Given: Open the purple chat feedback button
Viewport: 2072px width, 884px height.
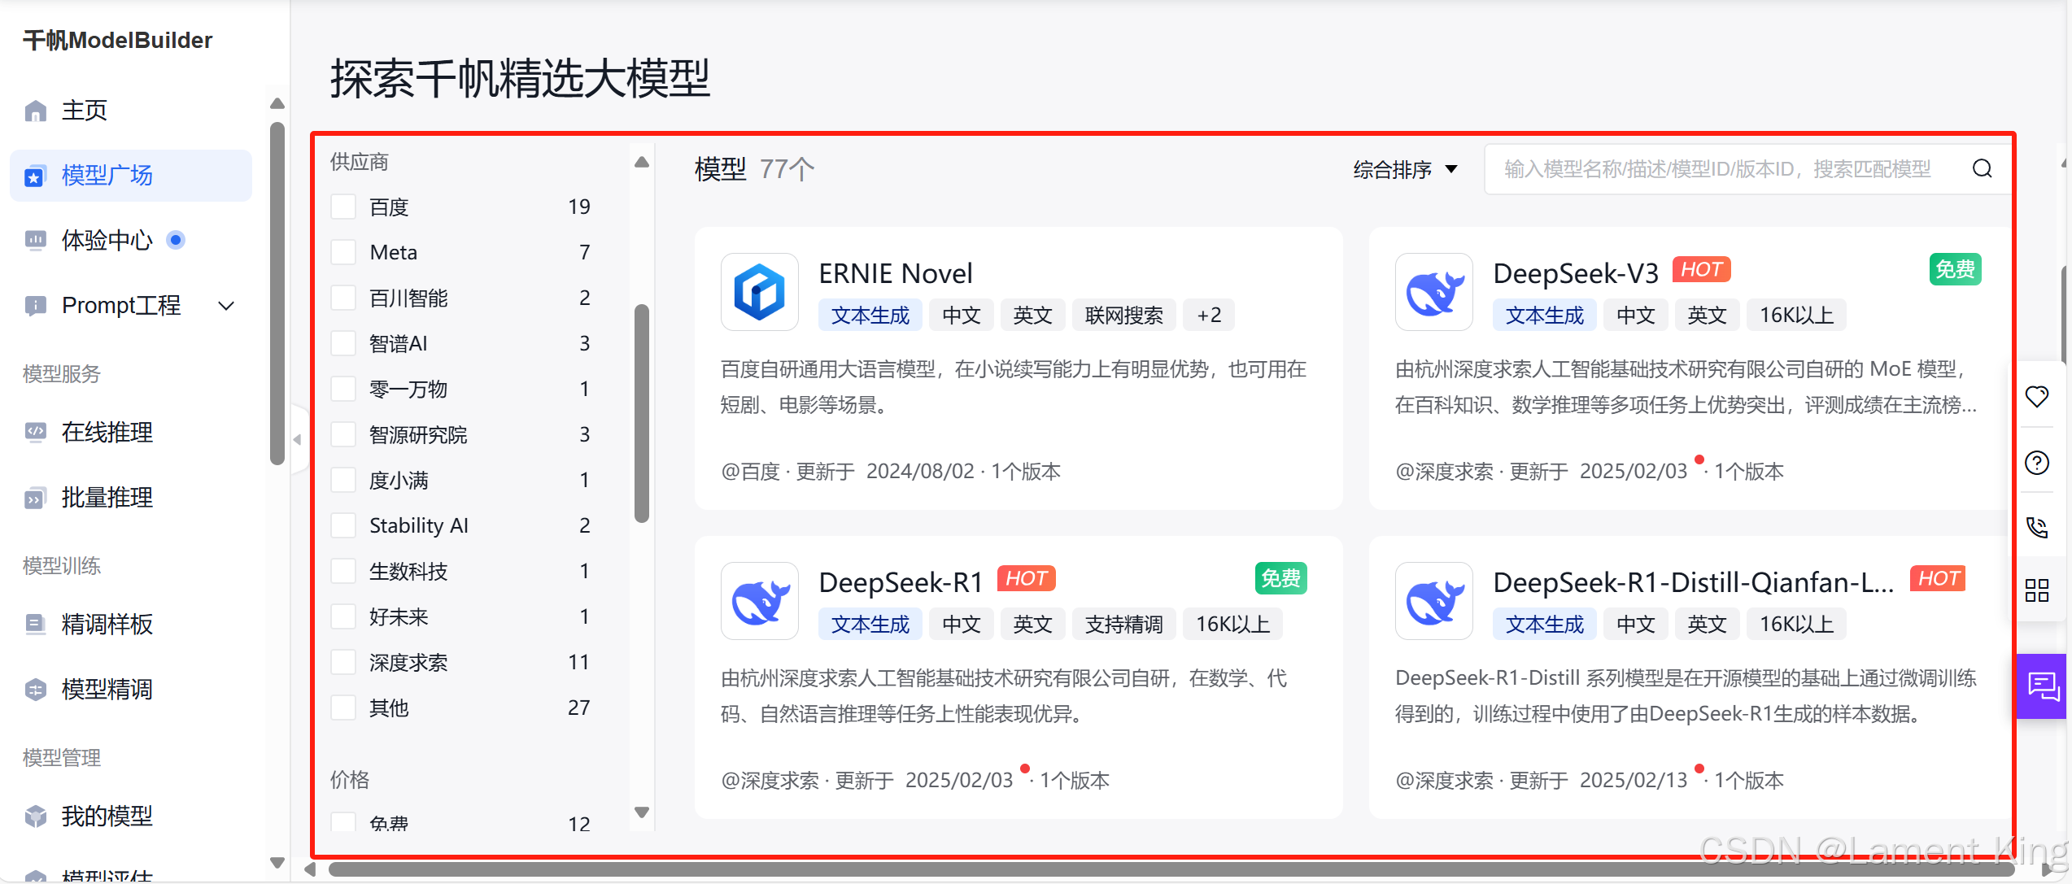Looking at the screenshot, I should click(x=2042, y=686).
